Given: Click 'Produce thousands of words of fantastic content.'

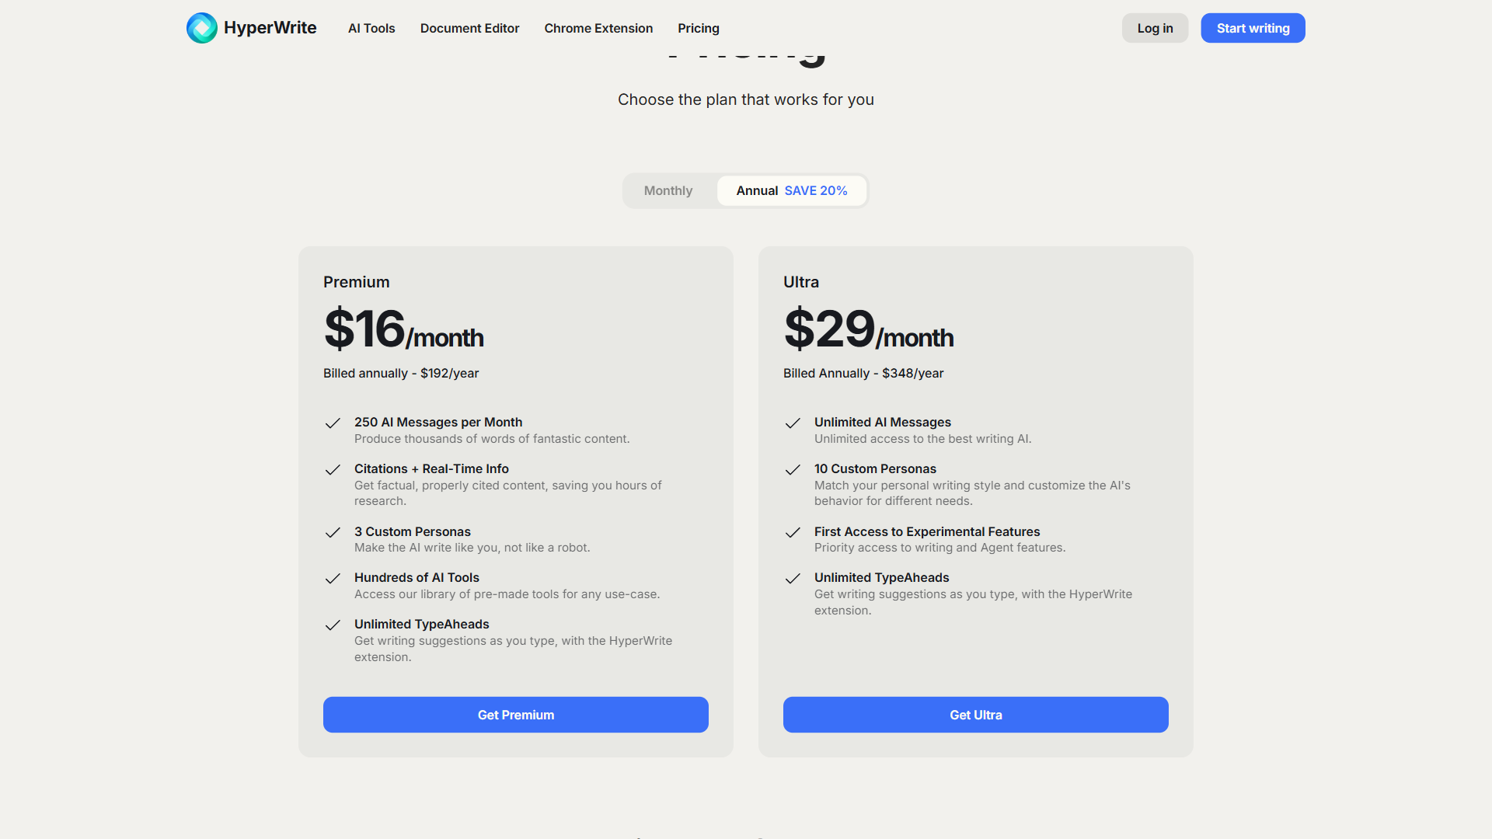Looking at the screenshot, I should pyautogui.click(x=492, y=439).
